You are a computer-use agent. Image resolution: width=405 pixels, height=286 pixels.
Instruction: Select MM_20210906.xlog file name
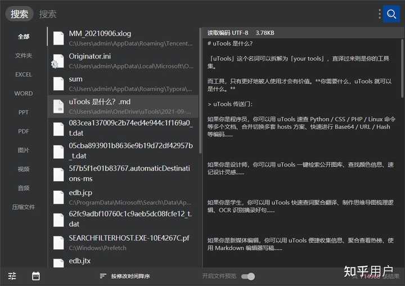[x=100, y=34]
